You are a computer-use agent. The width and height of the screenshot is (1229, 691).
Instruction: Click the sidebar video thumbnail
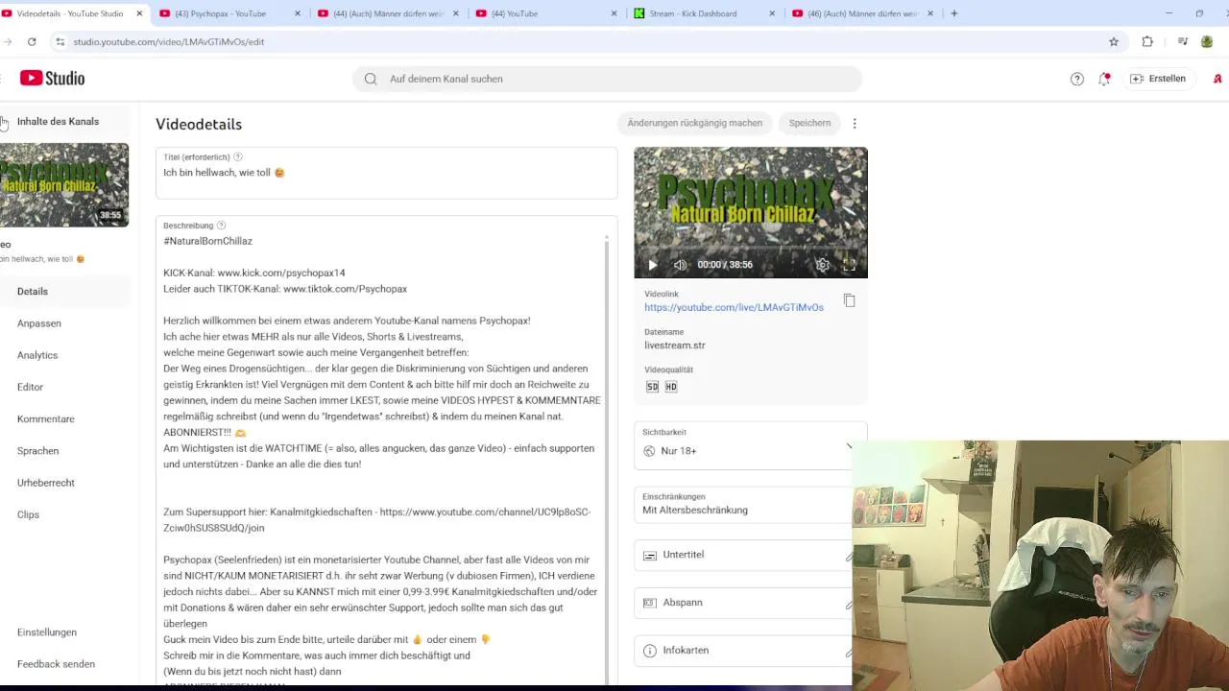[64, 185]
